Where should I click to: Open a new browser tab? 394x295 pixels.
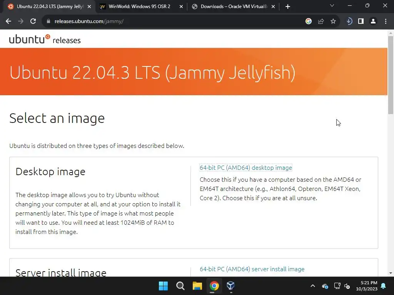tap(288, 7)
